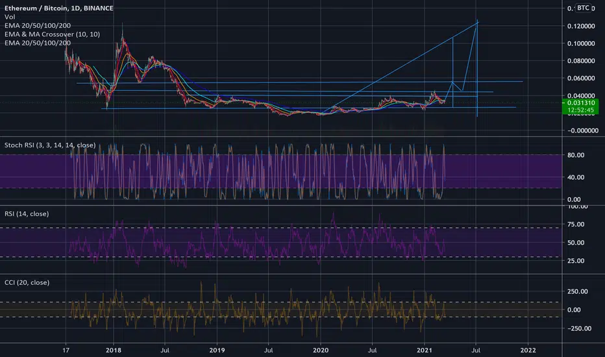This screenshot has height=357, width=605.
Task: Click the Stoch RSI (3, 3, 14, 14, close) label
Action: 50,145
